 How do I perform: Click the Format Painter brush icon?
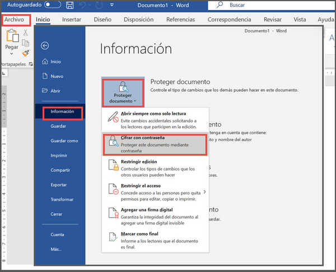(25, 53)
